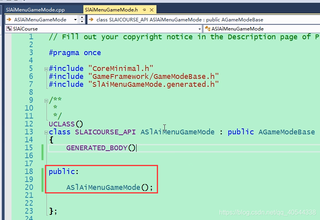Image resolution: width=320 pixels, height=220 pixels.
Task: Click the AGameModeBase base class name
Action: click(287, 132)
